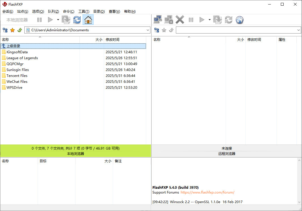Screen dimensions: 302x211
Task: Open the Quick Connect icon on remote toolbar
Action: click(158, 20)
